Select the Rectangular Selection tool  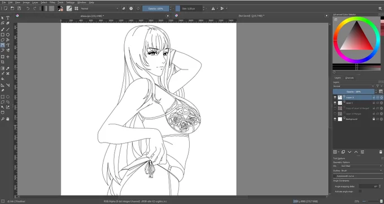[3, 97]
